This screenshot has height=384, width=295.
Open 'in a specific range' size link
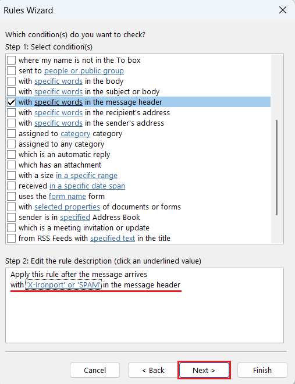[87, 176]
